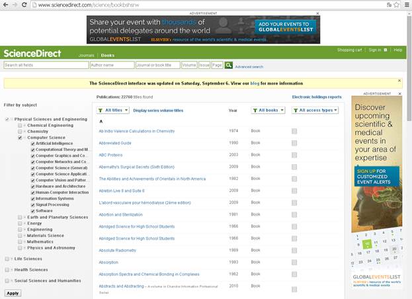Expand the Earth and Planetary Sciences node

24,217
